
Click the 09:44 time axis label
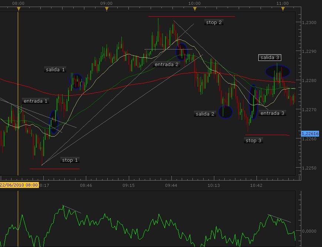pyautogui.click(x=171, y=185)
